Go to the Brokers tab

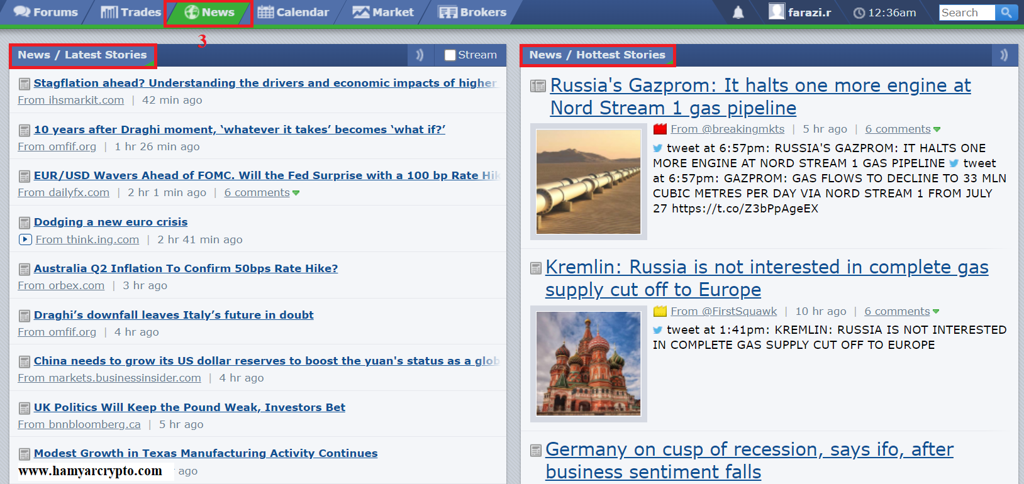click(472, 13)
